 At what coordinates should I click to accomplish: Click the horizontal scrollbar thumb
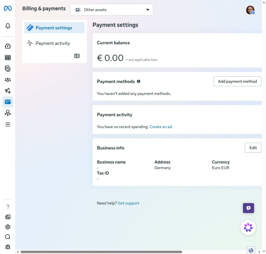pos(101,252)
